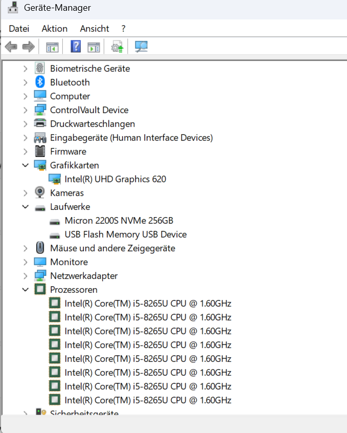Screen dimensions: 347x433
Task: Click the Laufwerke drive category icon
Action: click(x=40, y=208)
